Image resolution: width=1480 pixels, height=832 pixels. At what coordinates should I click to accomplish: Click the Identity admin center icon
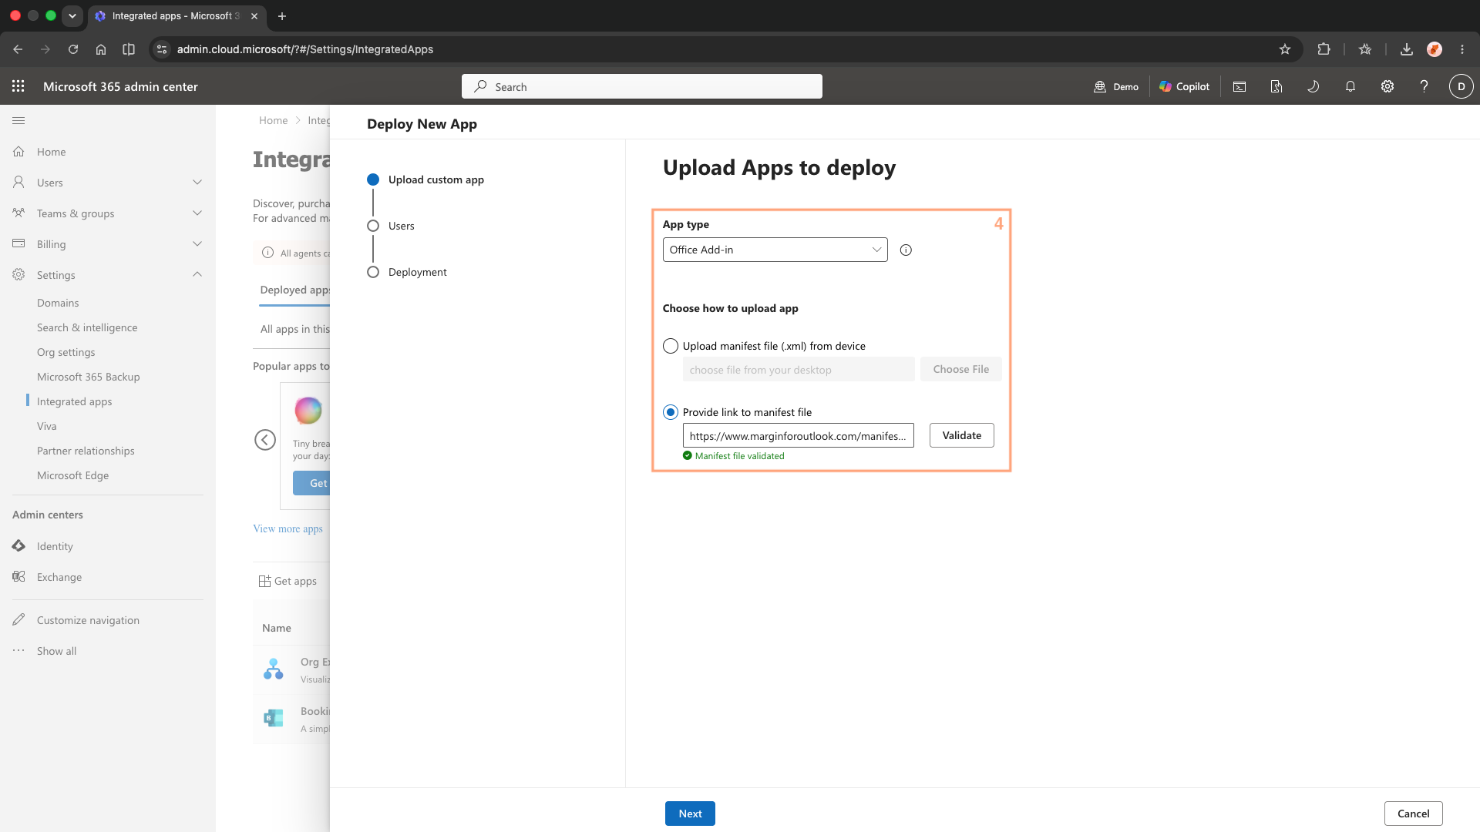(18, 545)
